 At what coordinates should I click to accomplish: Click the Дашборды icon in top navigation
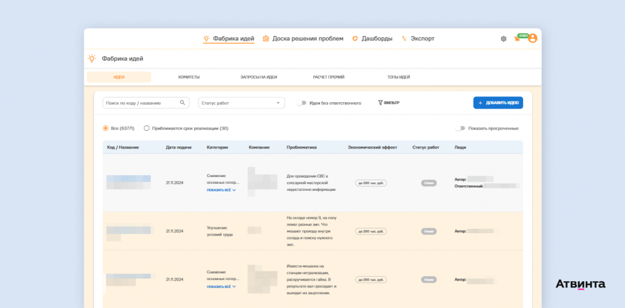(355, 39)
